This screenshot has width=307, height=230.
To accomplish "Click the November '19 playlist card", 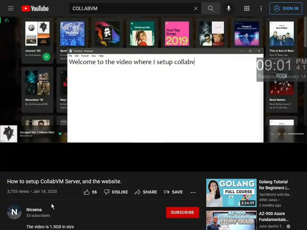I will click(x=37, y=90).
